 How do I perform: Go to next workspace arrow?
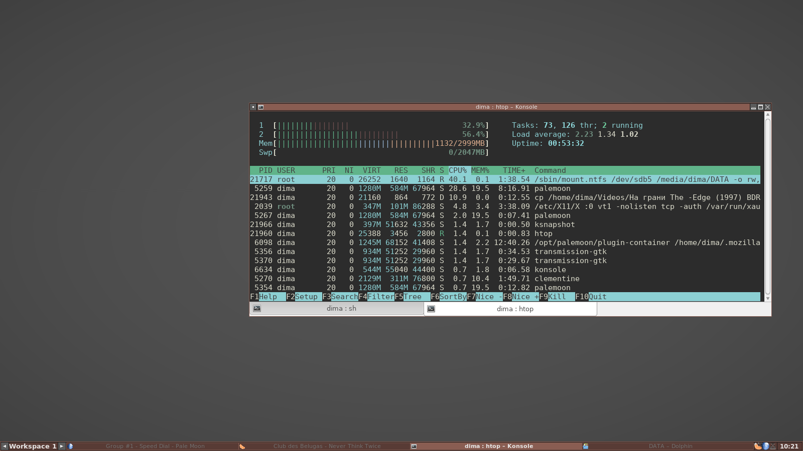coord(62,446)
